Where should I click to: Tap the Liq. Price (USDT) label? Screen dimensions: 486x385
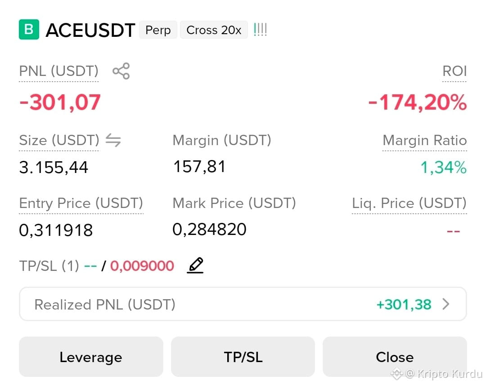coord(409,204)
